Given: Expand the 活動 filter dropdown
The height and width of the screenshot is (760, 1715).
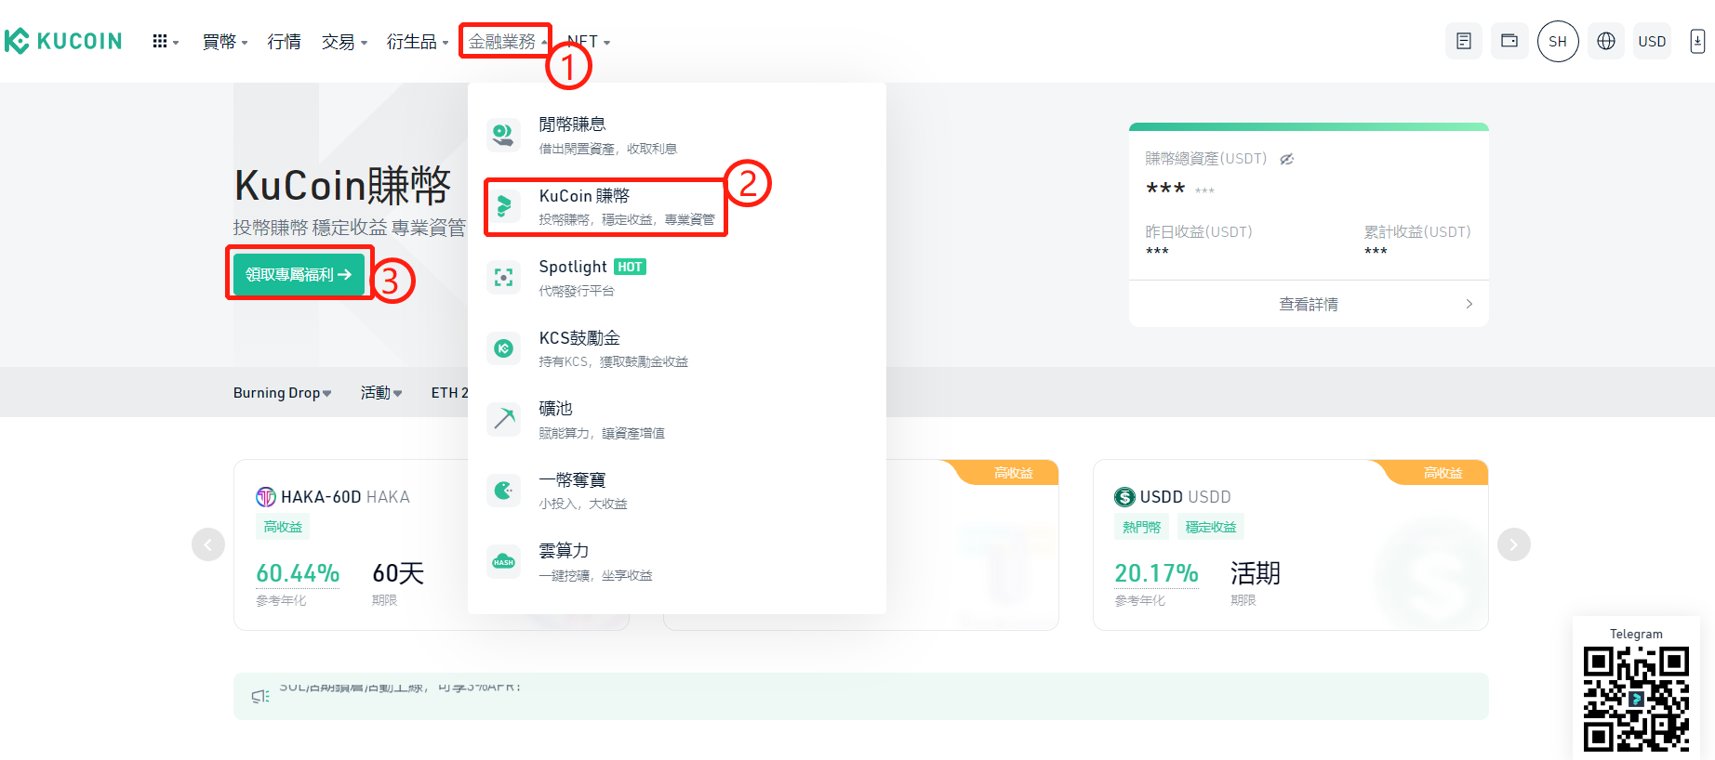Looking at the screenshot, I should pos(381,393).
